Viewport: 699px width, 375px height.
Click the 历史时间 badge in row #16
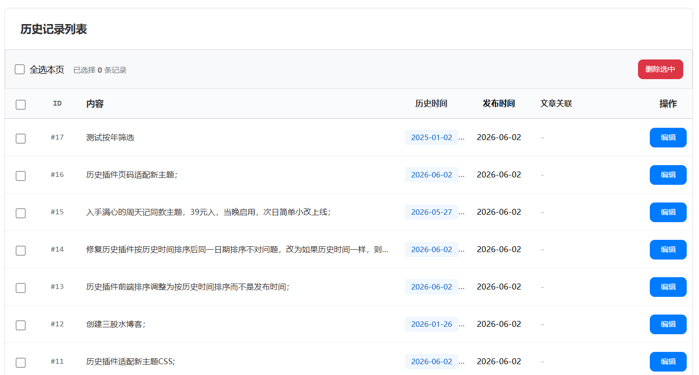point(431,175)
